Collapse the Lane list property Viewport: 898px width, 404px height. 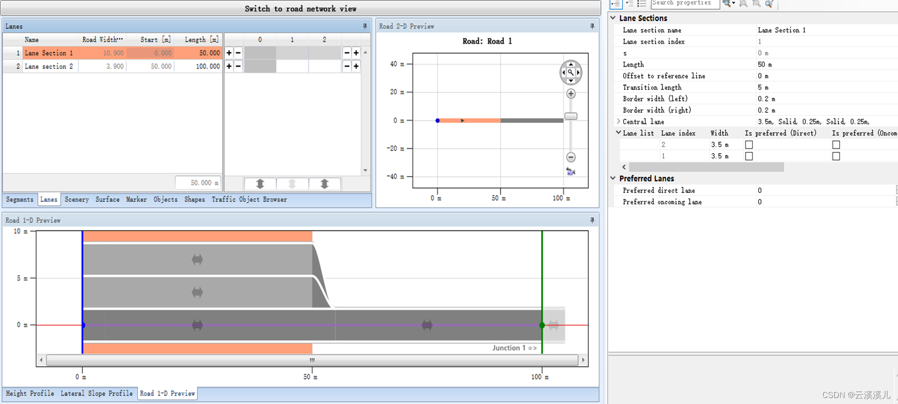point(619,133)
